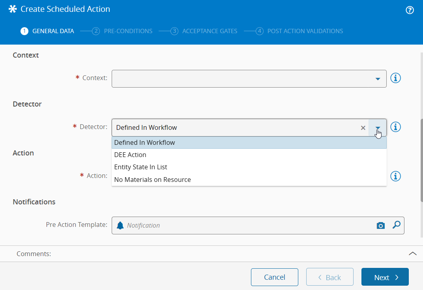Click the magnifier search icon in Pre Action Template
The width and height of the screenshot is (423, 290).
click(396, 225)
